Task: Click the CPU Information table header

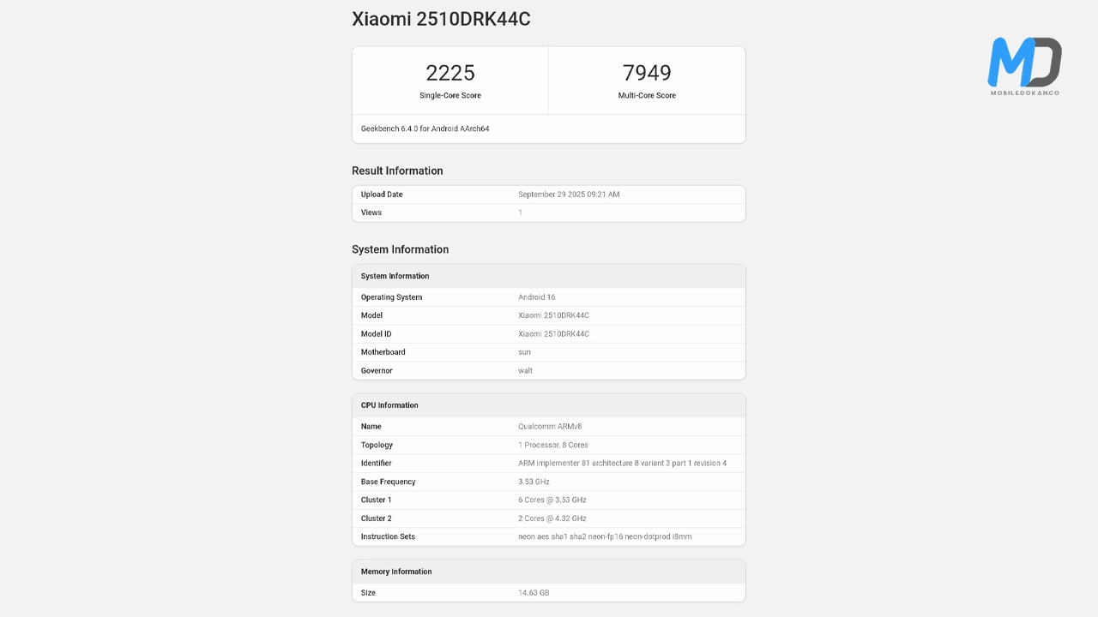Action: (x=389, y=405)
